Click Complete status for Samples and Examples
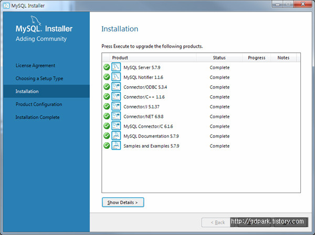315x235 pixels. pos(219,146)
